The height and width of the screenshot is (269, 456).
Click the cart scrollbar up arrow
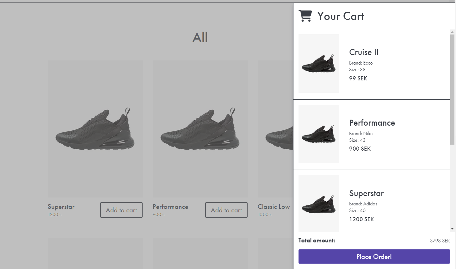452,32
